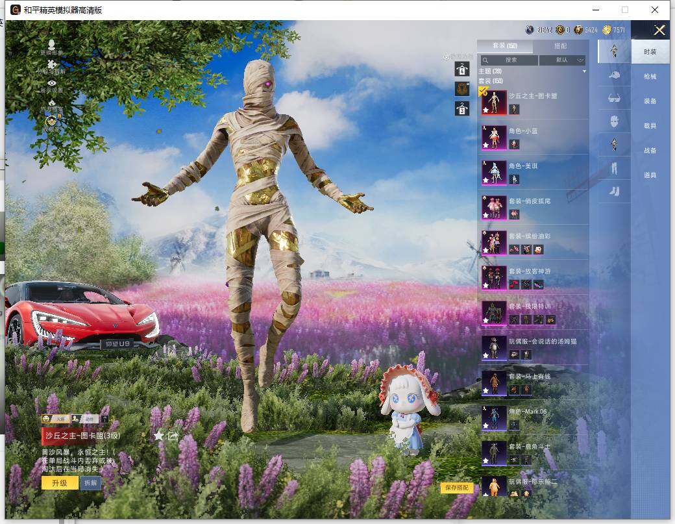Screen dimensions: 675x524
Task: Click the 保存搭配 save outfit button
Action: click(x=457, y=488)
